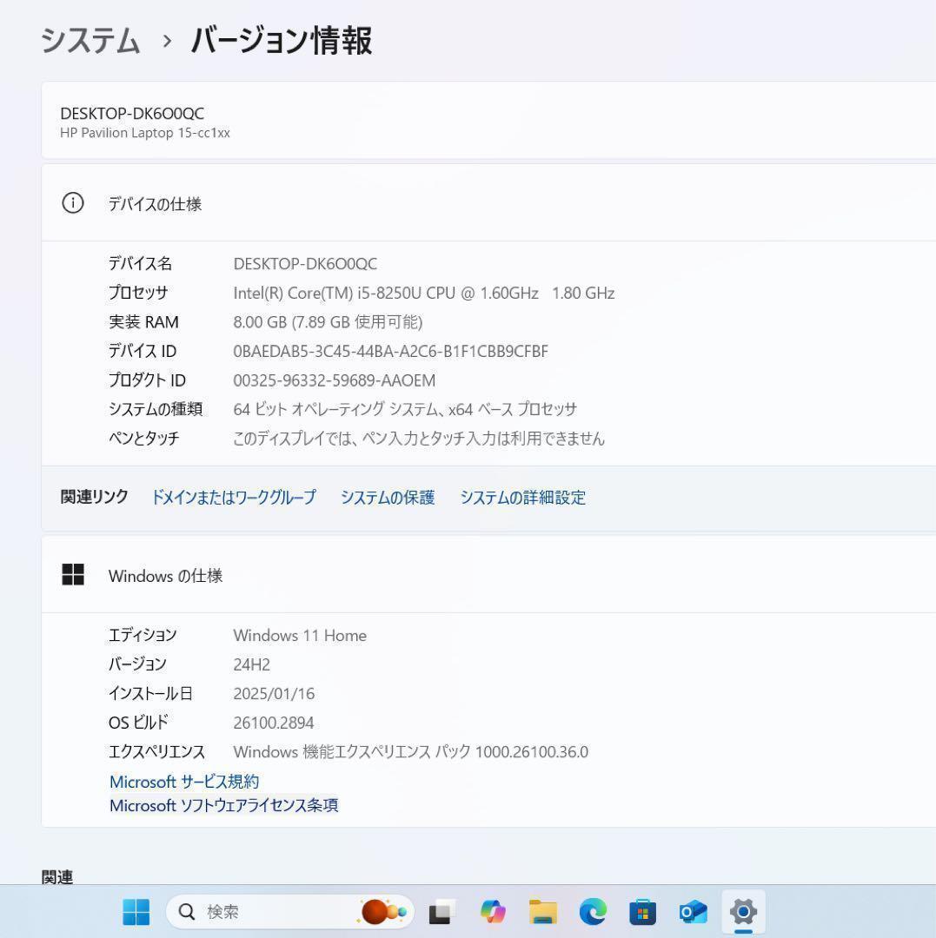Open Microsoft サービス規約 link

(x=184, y=782)
